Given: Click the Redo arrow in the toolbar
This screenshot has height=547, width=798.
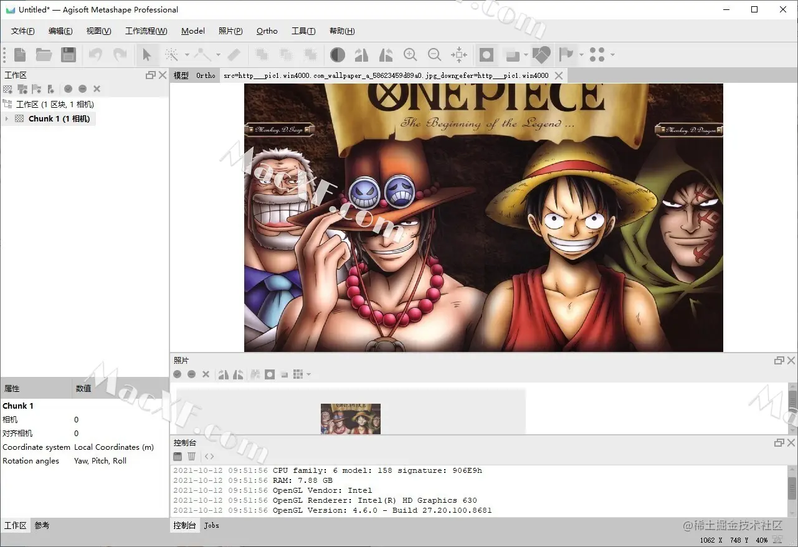Looking at the screenshot, I should (x=120, y=55).
